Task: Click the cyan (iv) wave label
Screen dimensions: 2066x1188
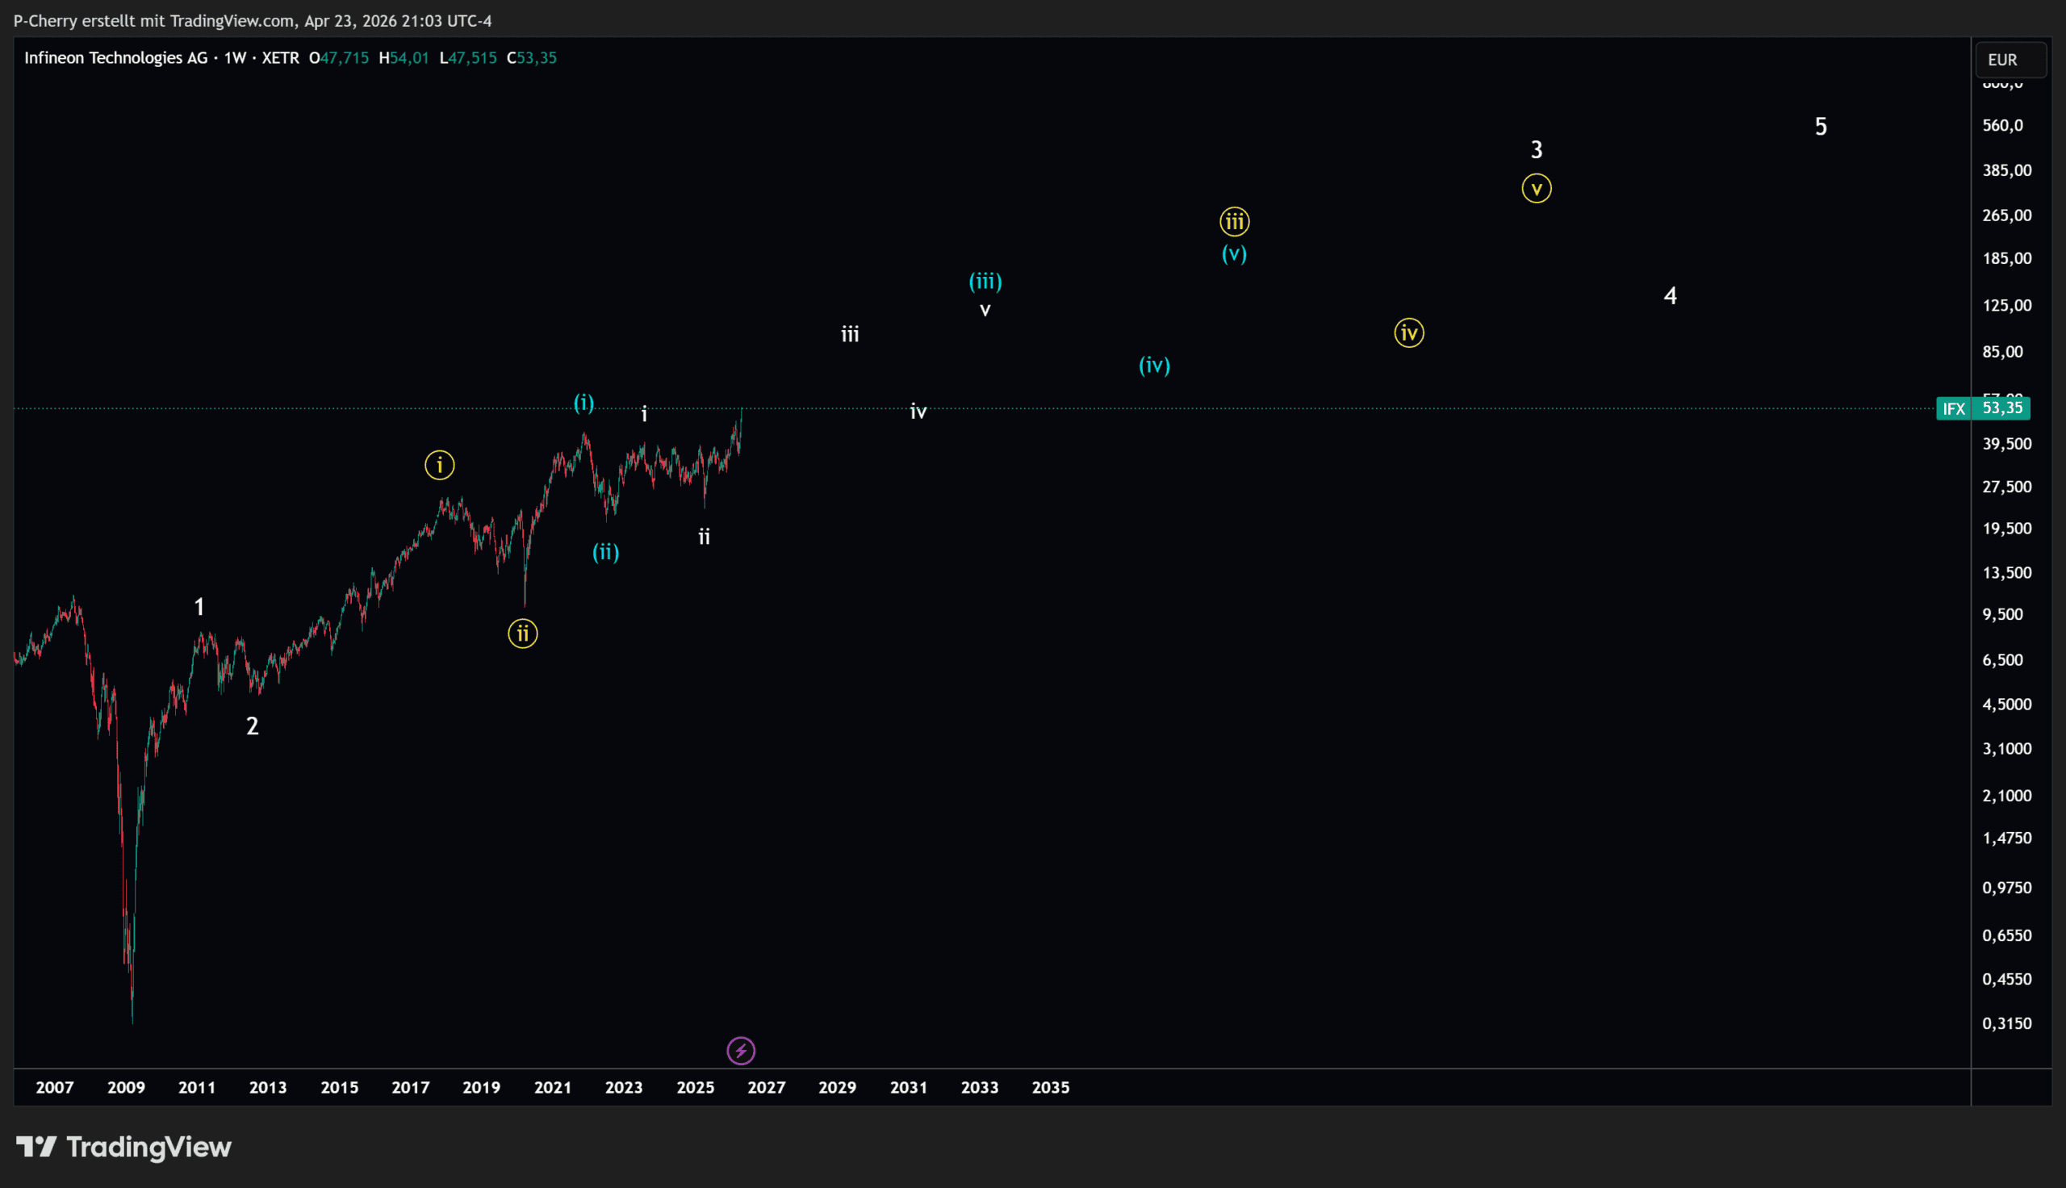Action: tap(1154, 365)
